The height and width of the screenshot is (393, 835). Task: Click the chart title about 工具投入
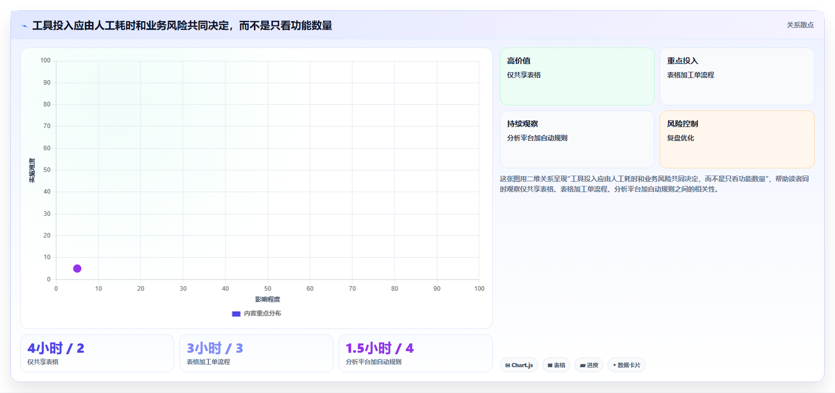click(x=182, y=25)
